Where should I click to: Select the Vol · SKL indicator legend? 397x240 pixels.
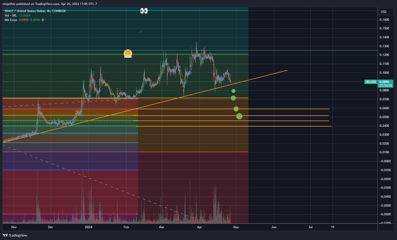coord(11,15)
